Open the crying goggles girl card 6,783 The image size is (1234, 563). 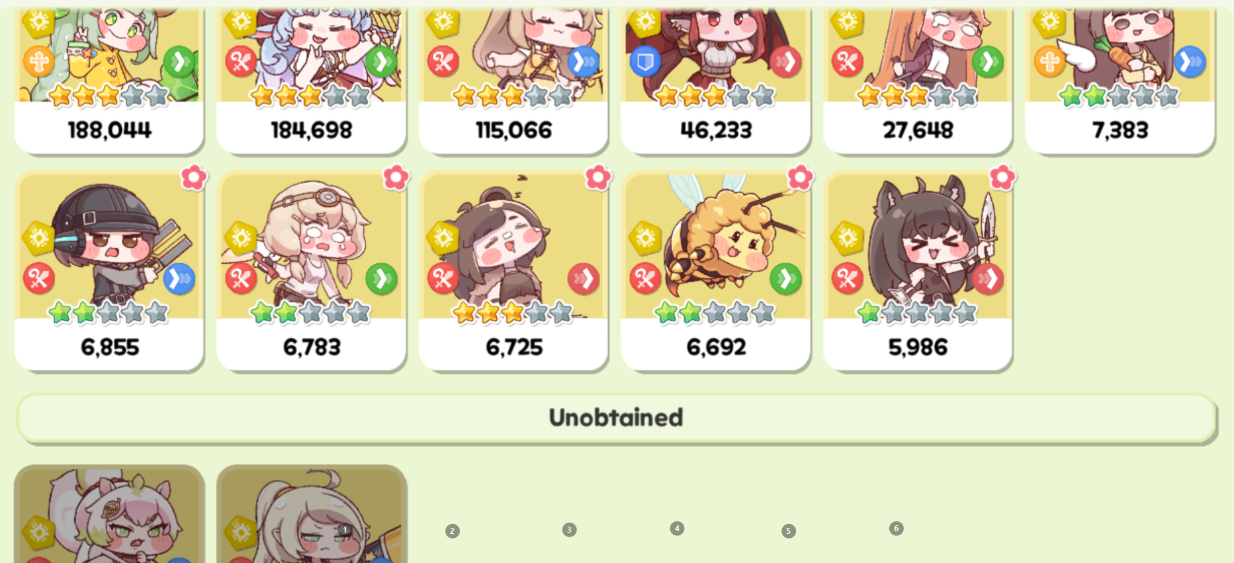[x=311, y=271]
